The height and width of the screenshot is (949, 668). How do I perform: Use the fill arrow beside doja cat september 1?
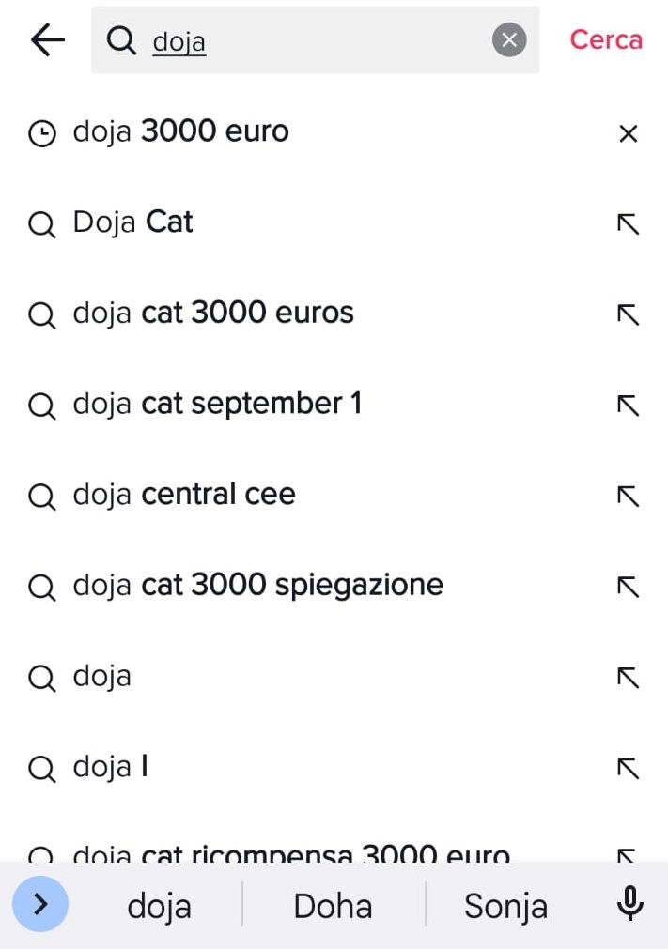627,405
